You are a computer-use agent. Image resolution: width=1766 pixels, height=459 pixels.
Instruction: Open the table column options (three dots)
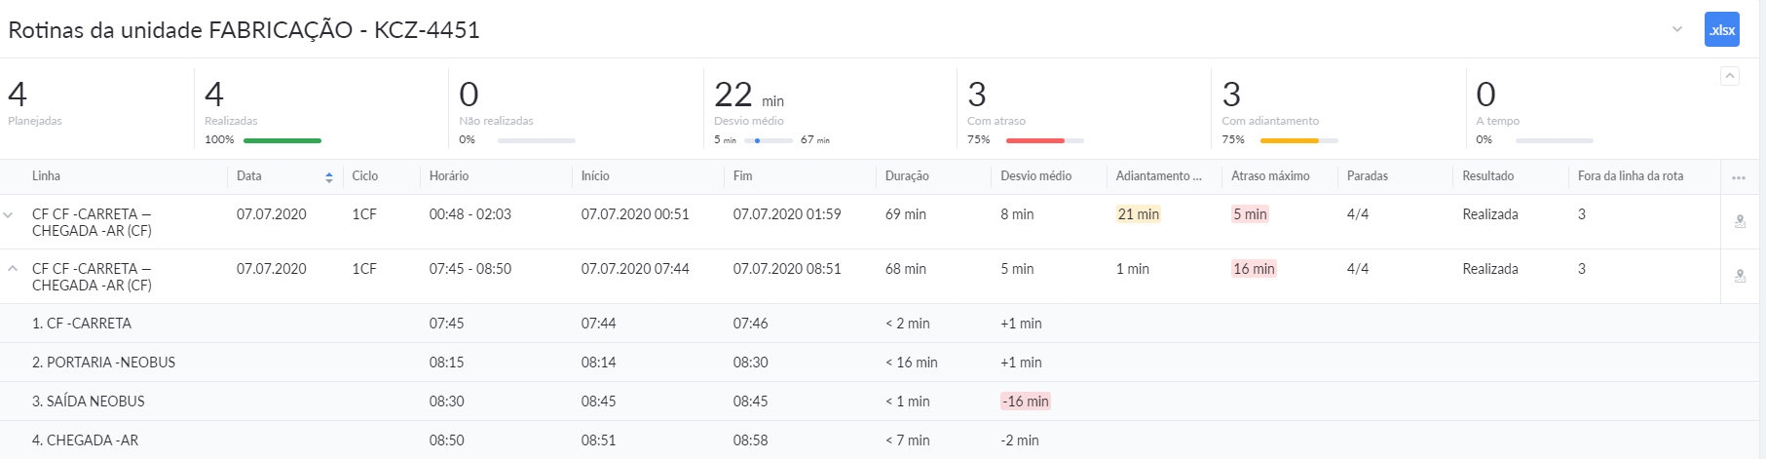tap(1739, 177)
